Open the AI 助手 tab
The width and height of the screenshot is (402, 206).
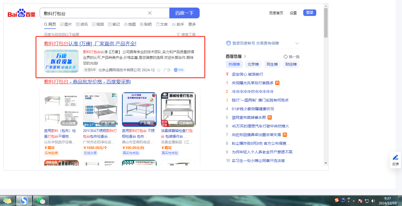178,24
